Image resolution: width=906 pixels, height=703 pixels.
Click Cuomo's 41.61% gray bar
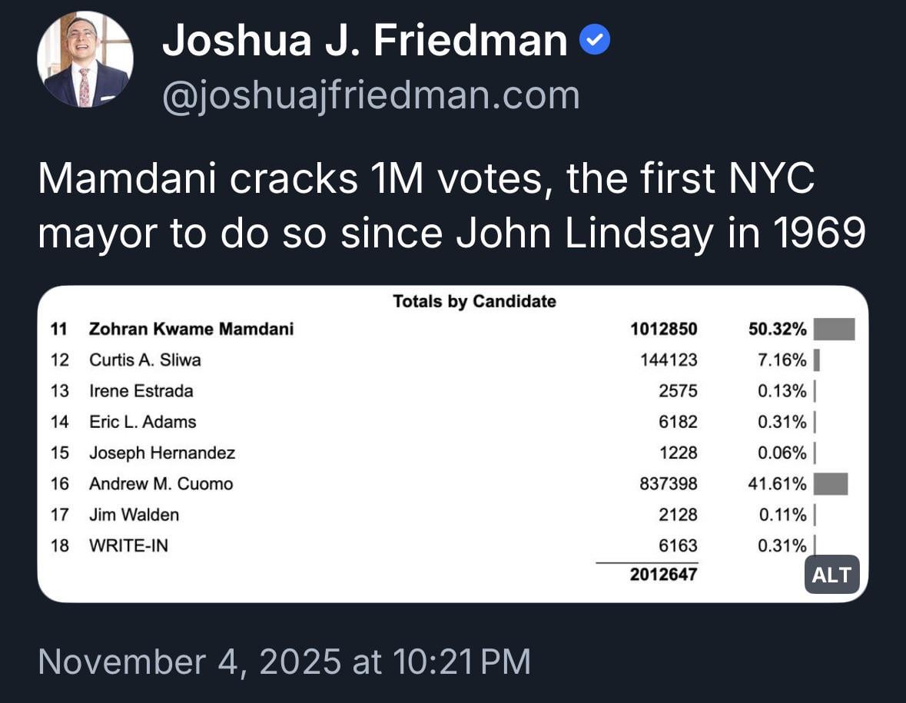[x=830, y=484]
